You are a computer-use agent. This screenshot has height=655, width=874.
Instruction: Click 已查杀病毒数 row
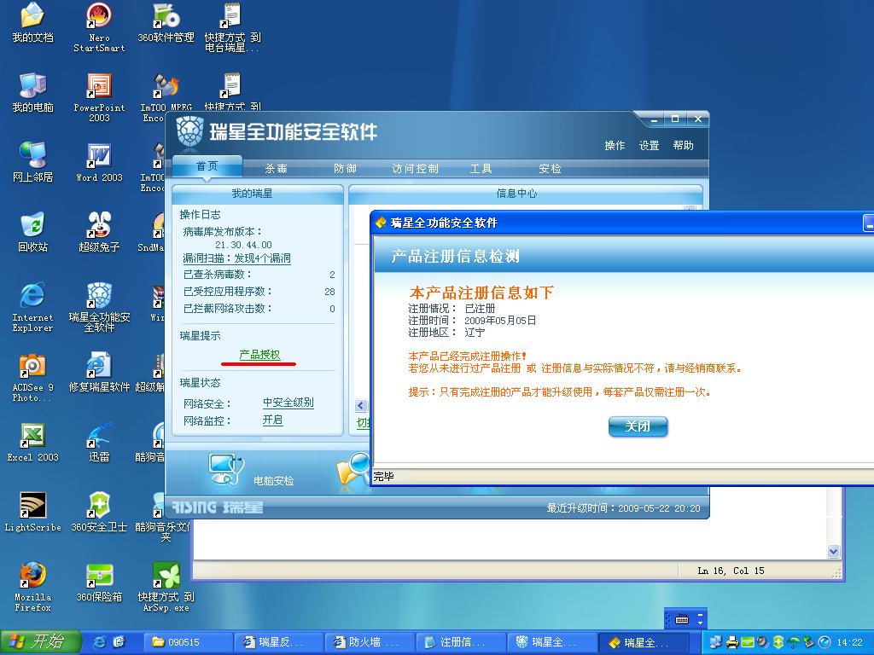click(259, 275)
